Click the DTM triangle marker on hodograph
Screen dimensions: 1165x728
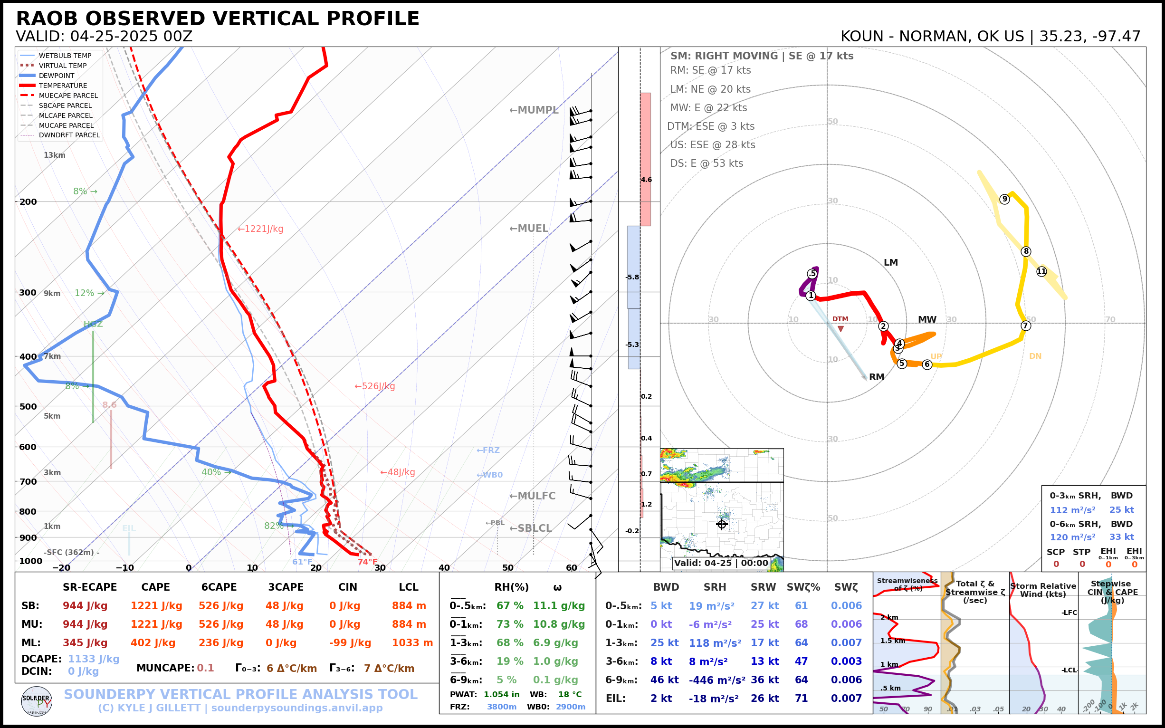click(840, 329)
